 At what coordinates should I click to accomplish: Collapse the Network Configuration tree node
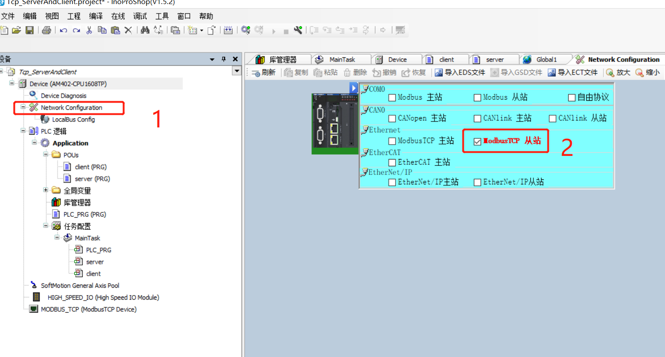23,107
